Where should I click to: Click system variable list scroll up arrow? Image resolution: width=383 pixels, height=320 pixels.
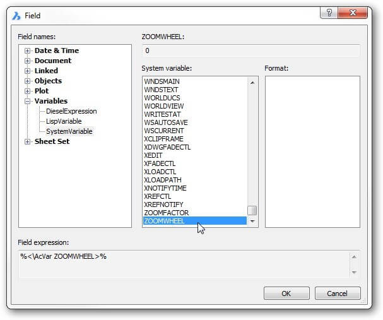point(252,83)
